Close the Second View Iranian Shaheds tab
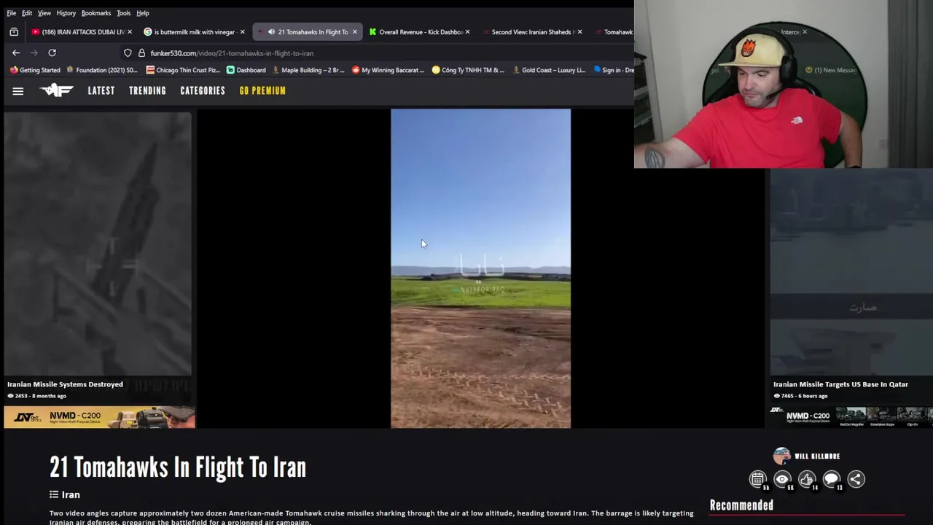This screenshot has height=525, width=933. (x=579, y=32)
